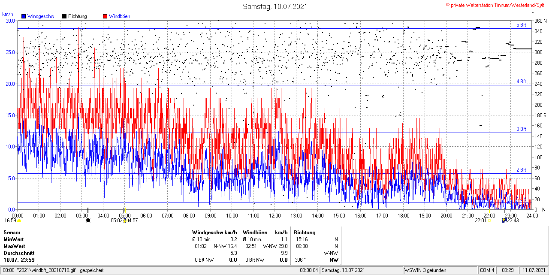This screenshot has height=275, width=549.
Task: Click the km/h axis unit label
Action: tap(7, 14)
